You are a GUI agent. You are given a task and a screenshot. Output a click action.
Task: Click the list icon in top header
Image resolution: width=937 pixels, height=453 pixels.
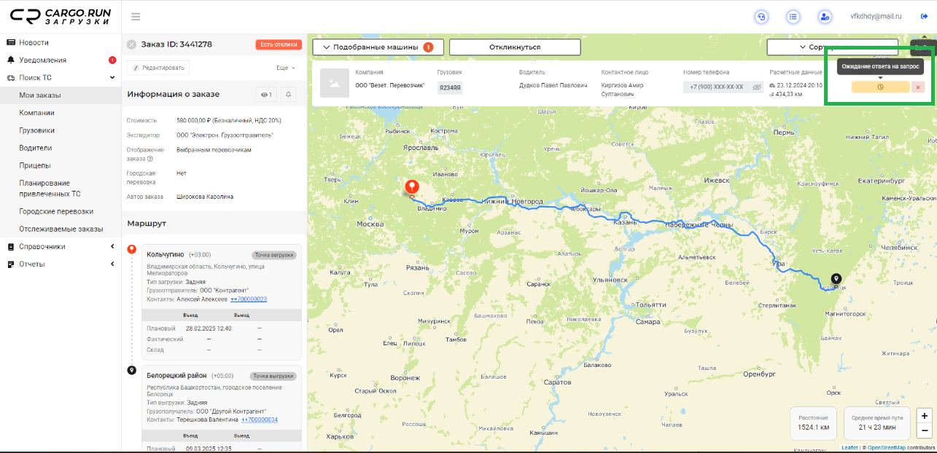click(x=793, y=17)
